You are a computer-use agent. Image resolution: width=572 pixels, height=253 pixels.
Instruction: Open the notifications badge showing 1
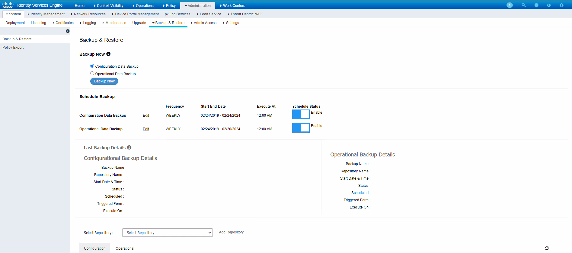pyautogui.click(x=510, y=5)
